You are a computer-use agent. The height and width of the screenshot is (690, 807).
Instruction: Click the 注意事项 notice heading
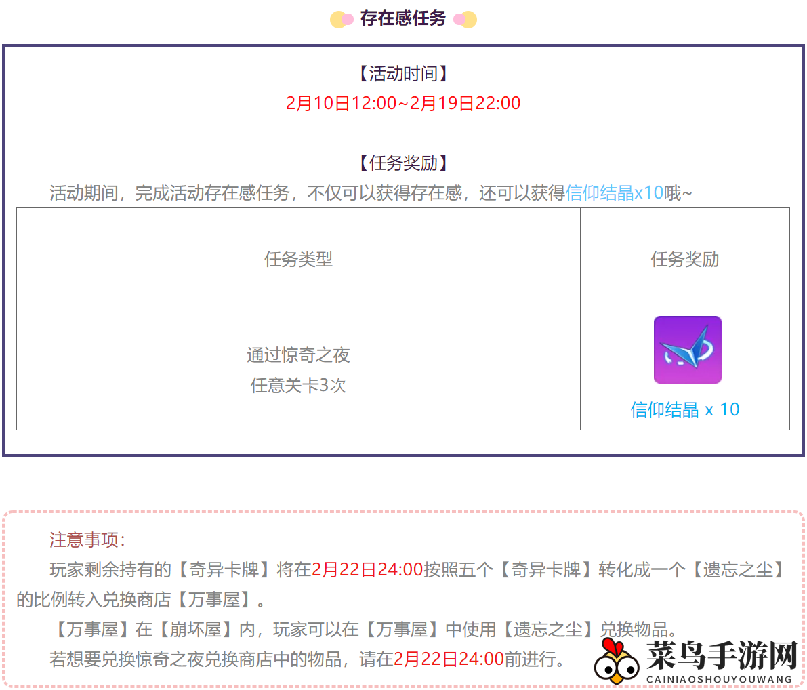point(87,540)
